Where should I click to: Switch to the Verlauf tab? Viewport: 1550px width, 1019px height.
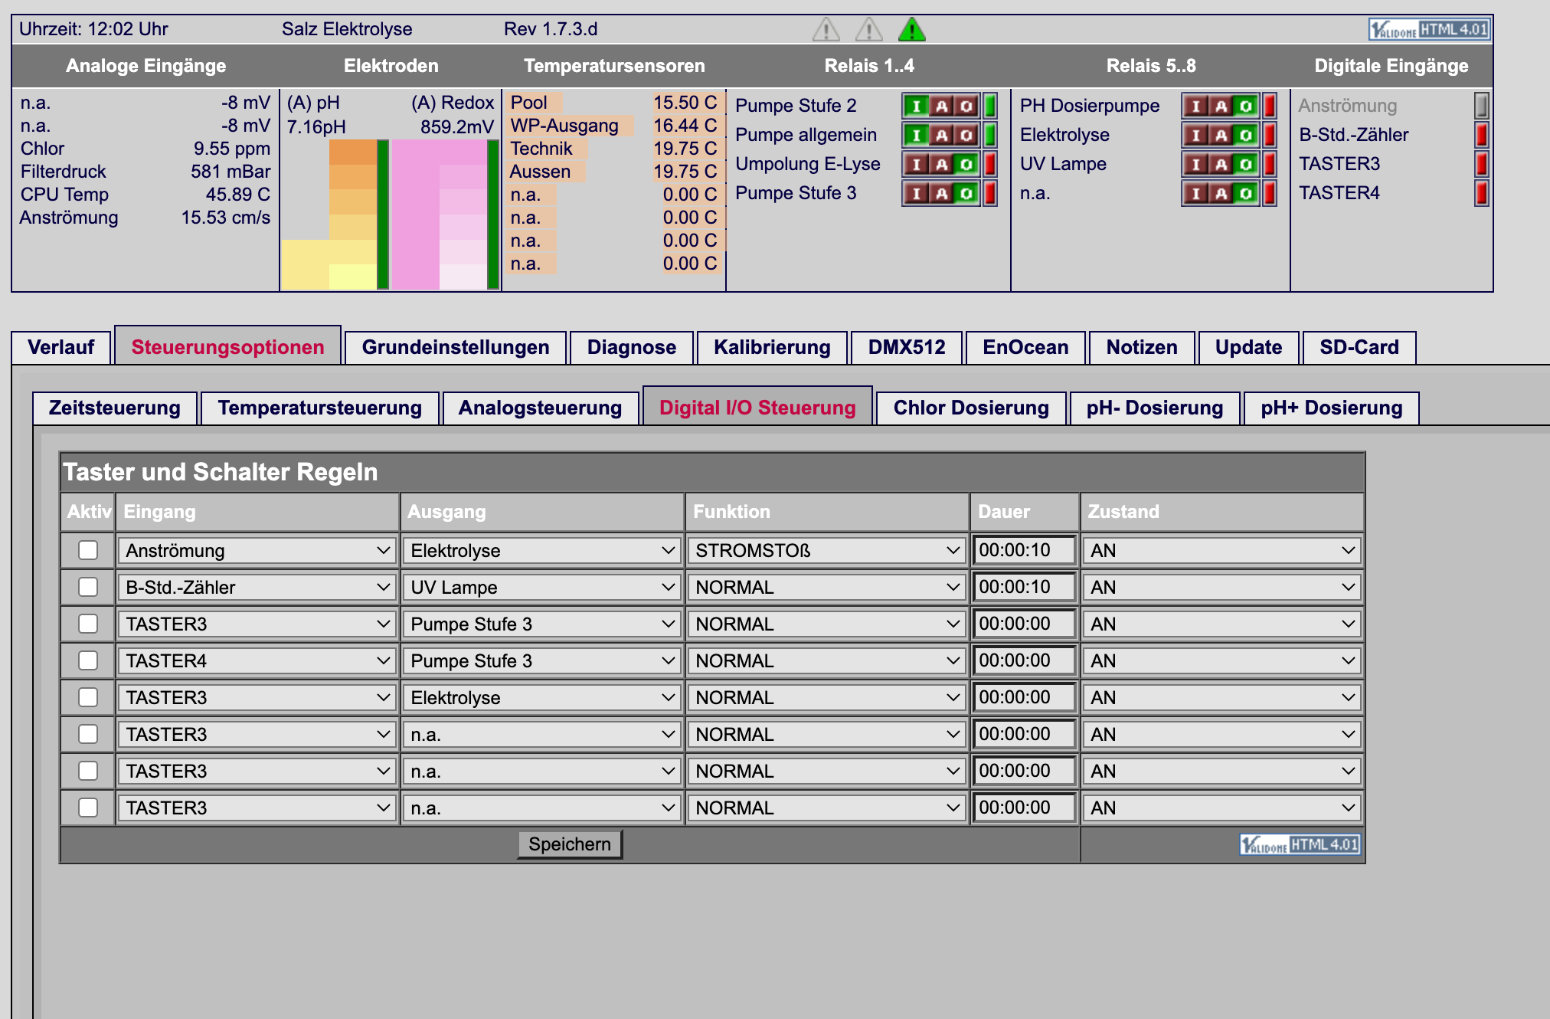[x=61, y=347]
